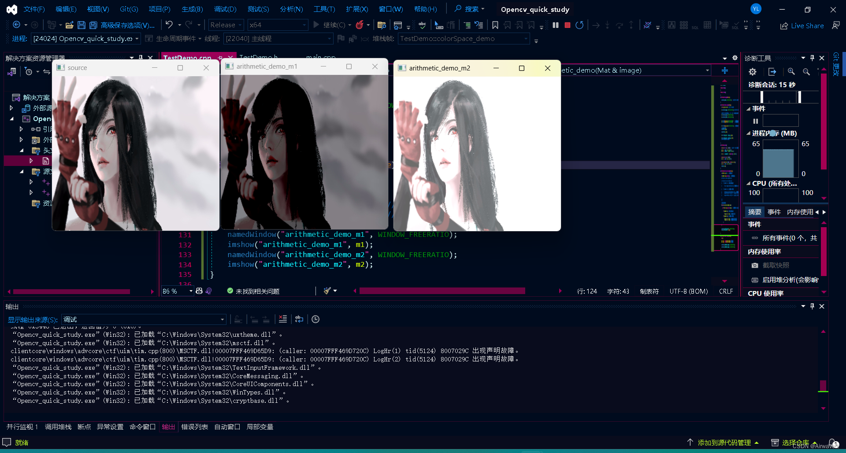Pin the output panel with pushpin
Viewport: 846px width, 453px height.
pyautogui.click(x=812, y=306)
